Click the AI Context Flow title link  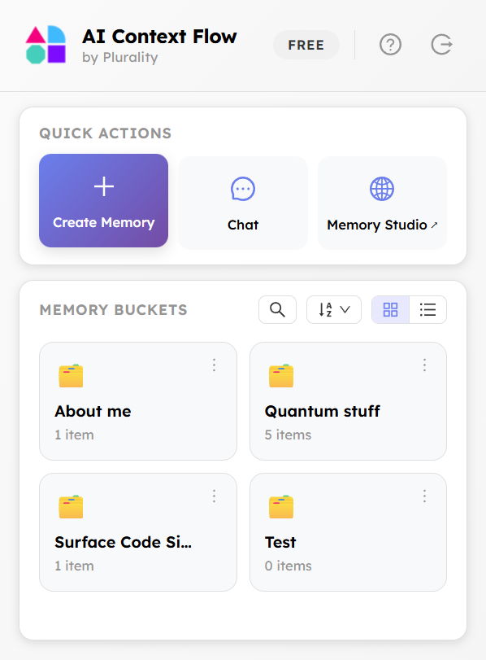[x=158, y=37]
